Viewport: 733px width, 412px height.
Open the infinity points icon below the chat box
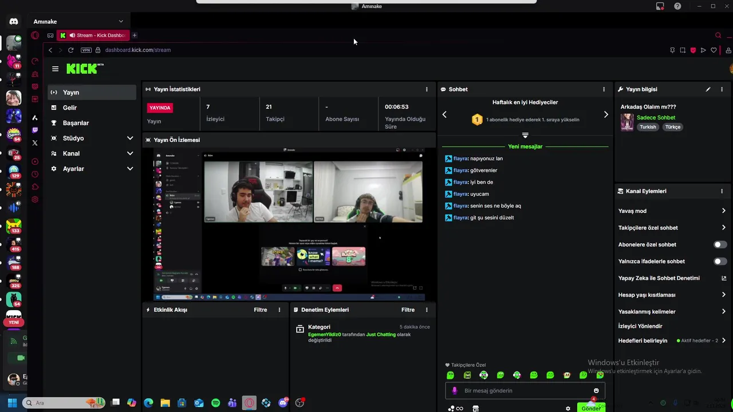coord(456,409)
